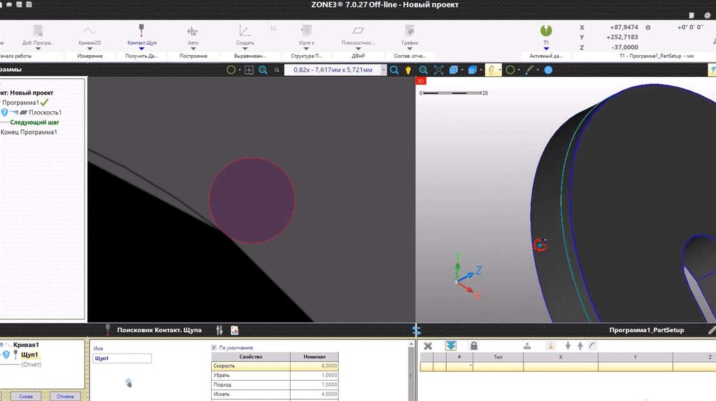Toggle the По умолчанию checkbox
Screen dimensions: 716x401
[x=214, y=347]
